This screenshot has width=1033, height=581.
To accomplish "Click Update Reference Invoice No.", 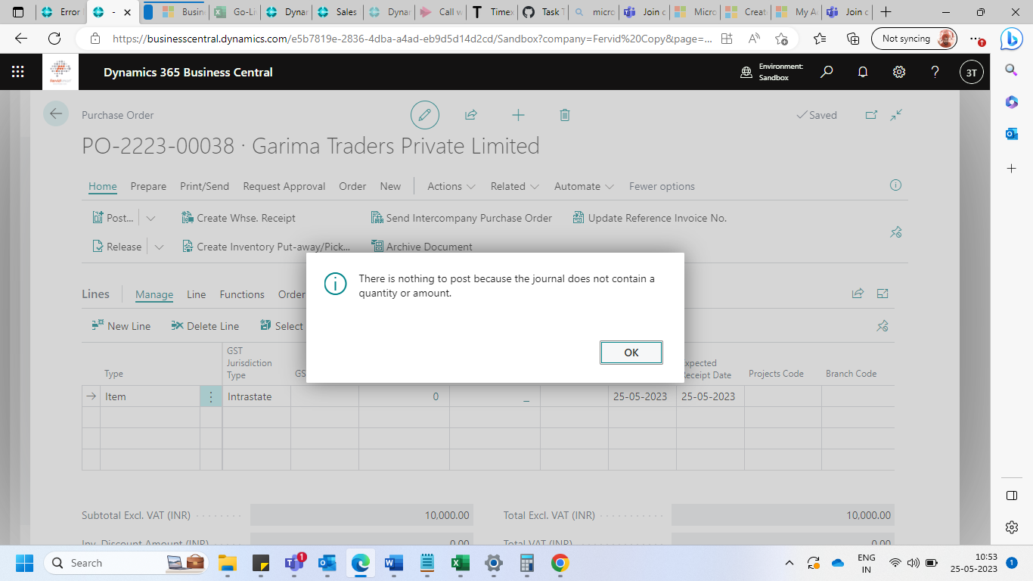I will tap(653, 217).
